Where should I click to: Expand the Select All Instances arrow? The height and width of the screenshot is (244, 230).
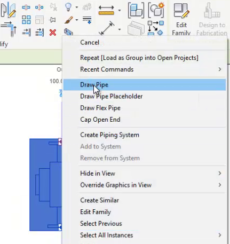(220, 235)
